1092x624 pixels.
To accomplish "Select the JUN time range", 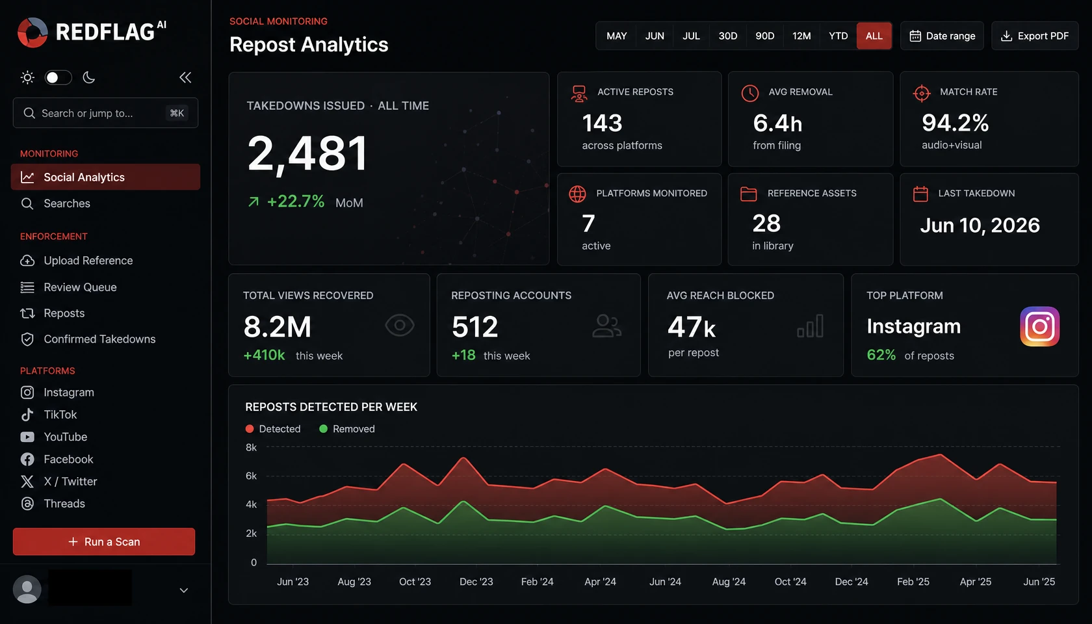I will pos(655,36).
